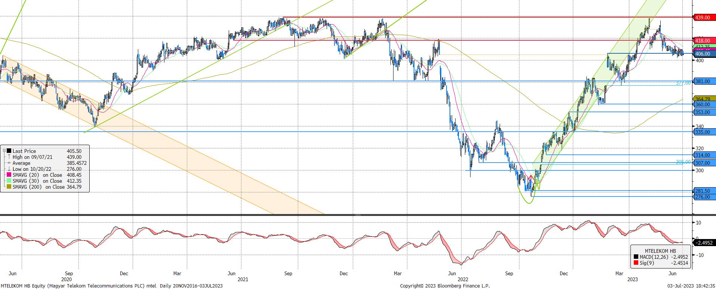Select the blue 276.00 level tag
This screenshot has height=289, width=716.
click(x=703, y=197)
